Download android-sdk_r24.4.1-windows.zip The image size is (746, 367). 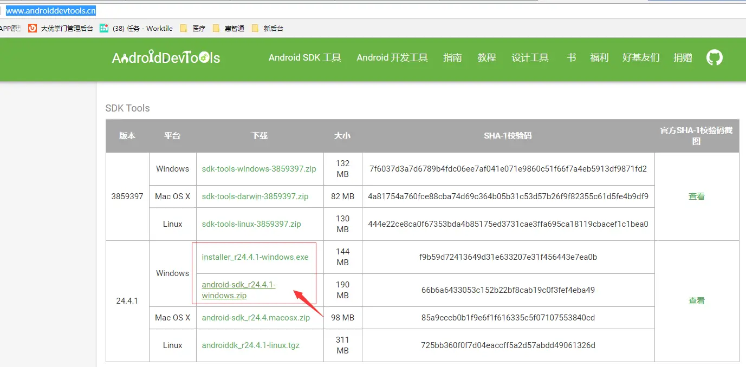point(239,290)
